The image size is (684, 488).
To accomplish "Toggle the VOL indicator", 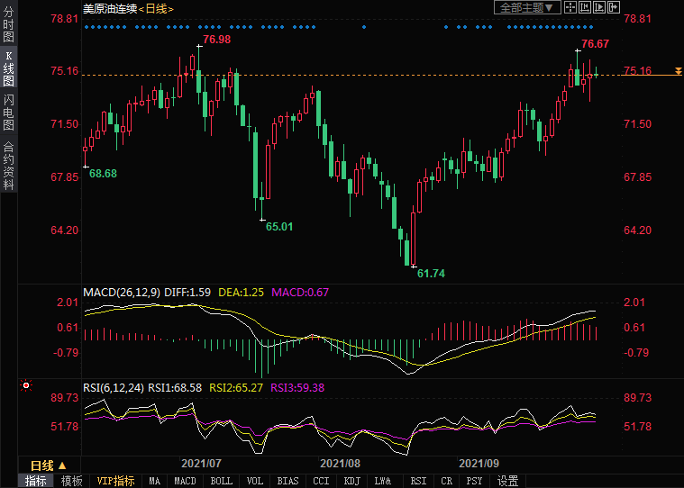I will pyautogui.click(x=255, y=481).
